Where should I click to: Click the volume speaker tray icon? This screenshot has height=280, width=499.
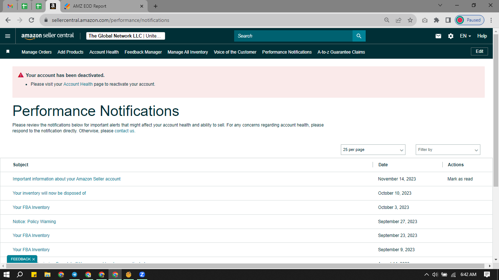435,275
